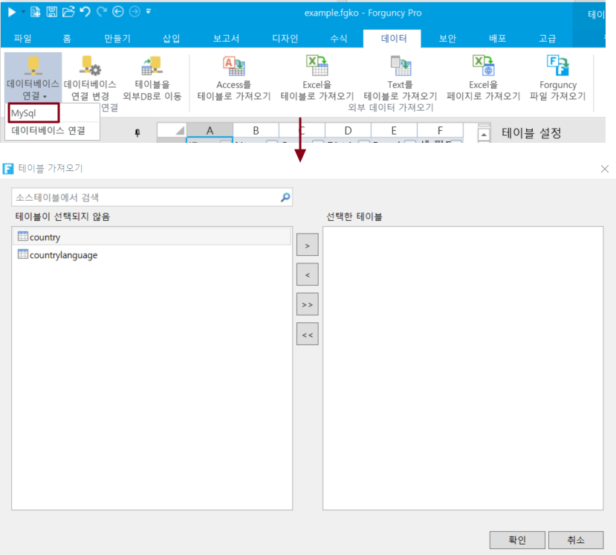The image size is (616, 555).
Task: Expand the quick access toolbar customize arrow
Action: pyautogui.click(x=149, y=11)
